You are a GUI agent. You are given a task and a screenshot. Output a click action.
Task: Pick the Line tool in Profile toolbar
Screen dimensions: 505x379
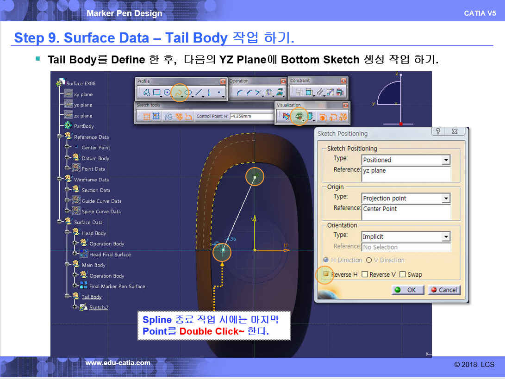point(199,93)
